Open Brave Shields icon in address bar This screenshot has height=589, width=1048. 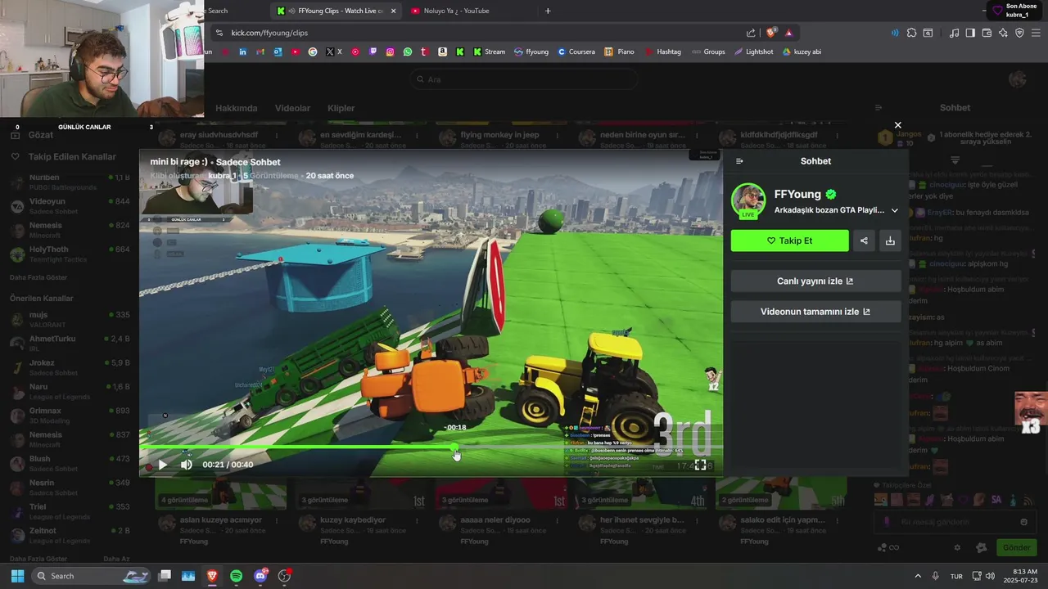pos(771,33)
